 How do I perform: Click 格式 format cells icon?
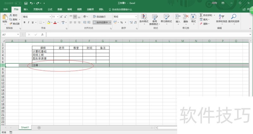[x=194, y=19]
